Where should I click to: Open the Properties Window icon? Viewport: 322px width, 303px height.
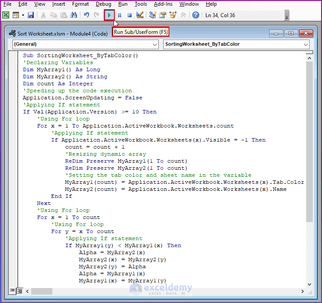[163, 15]
